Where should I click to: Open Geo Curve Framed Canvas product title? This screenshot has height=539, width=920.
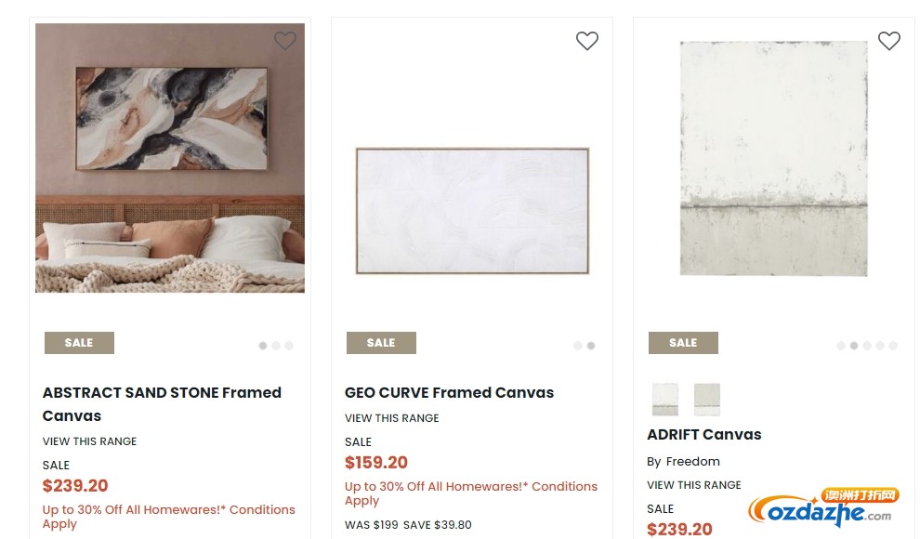(449, 392)
